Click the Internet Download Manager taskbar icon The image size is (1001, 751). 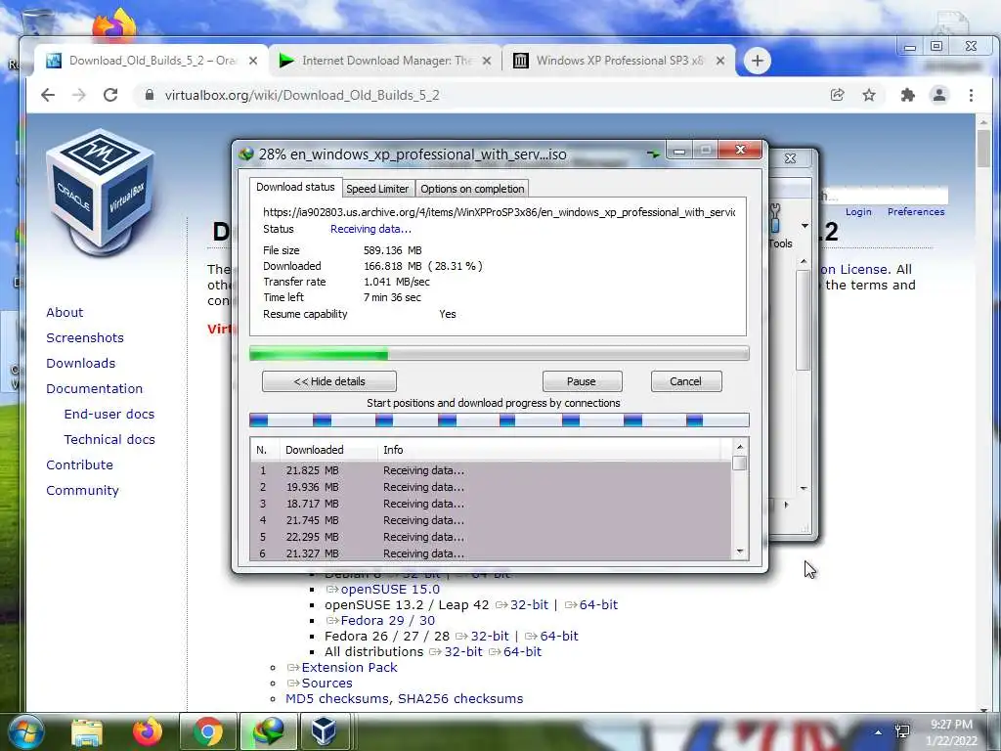tap(268, 731)
